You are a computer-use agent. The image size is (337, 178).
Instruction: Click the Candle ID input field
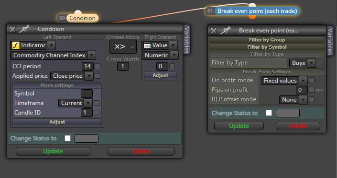[87, 112]
